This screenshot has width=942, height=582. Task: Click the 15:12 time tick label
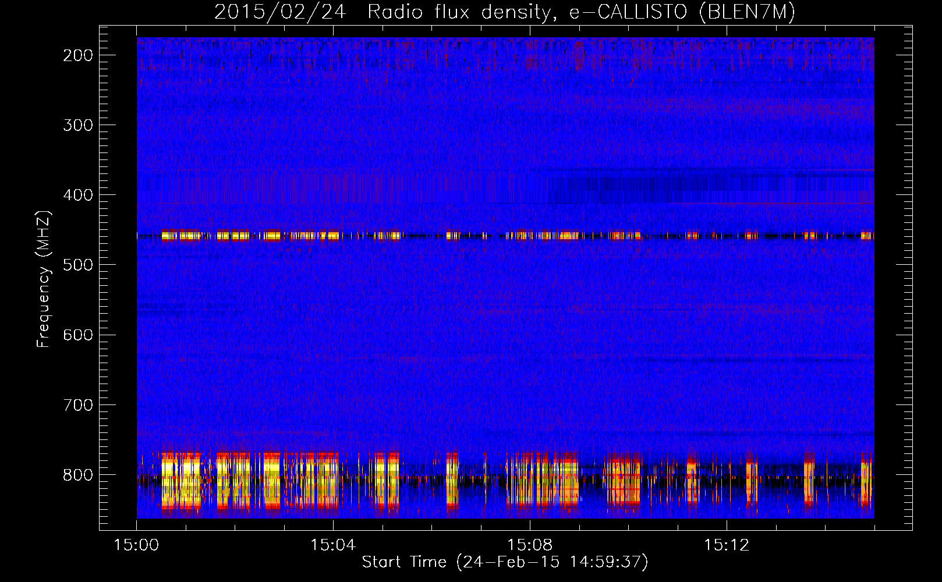pyautogui.click(x=726, y=545)
